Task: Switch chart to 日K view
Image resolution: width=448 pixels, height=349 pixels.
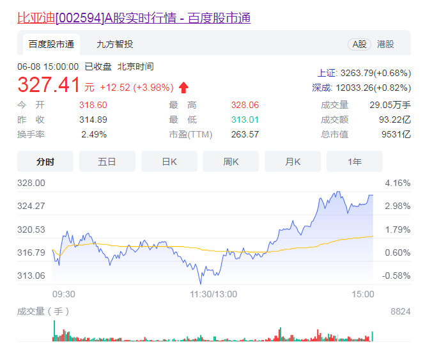Action: pos(169,162)
